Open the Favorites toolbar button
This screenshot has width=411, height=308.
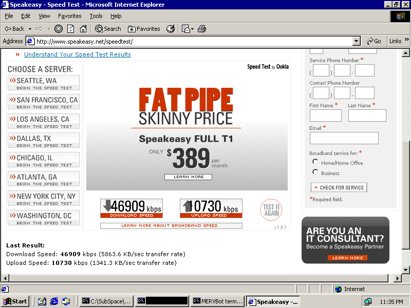144,29
